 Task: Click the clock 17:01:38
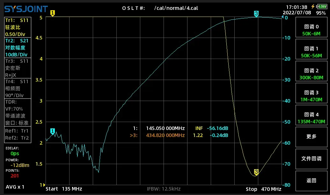click(297, 7)
